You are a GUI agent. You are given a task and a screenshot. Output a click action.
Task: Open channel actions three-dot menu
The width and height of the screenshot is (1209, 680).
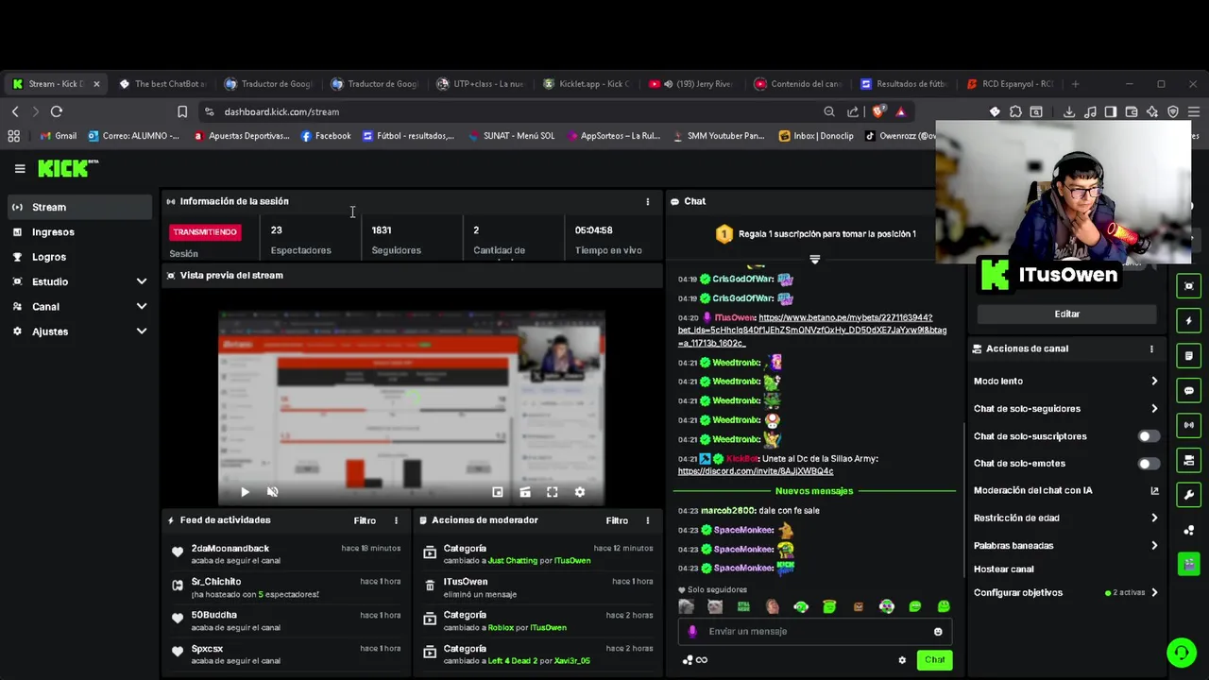1151,348
